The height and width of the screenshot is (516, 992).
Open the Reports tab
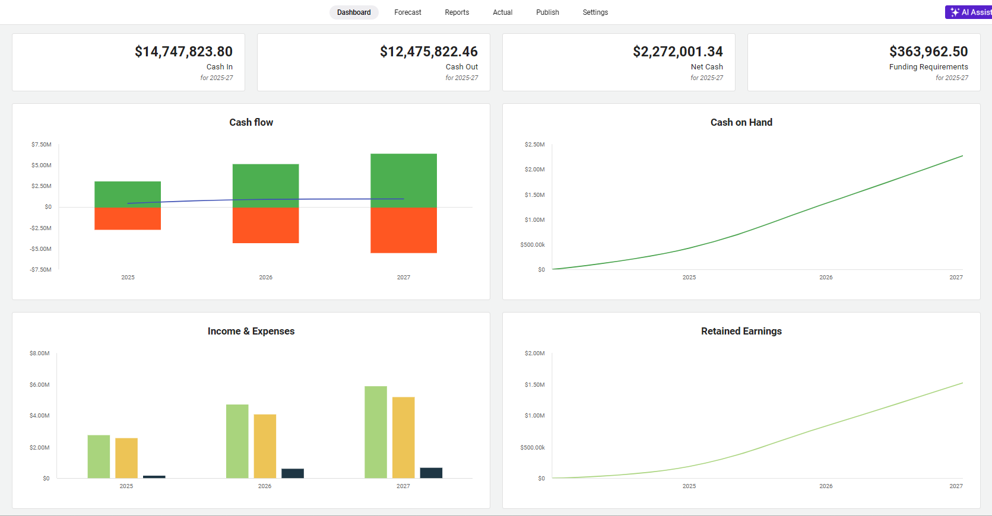(x=457, y=12)
